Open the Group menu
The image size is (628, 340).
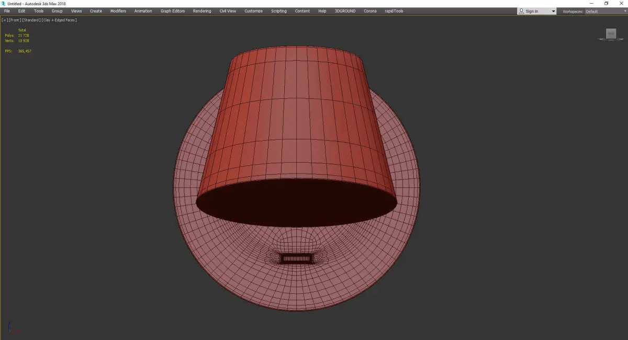57,11
